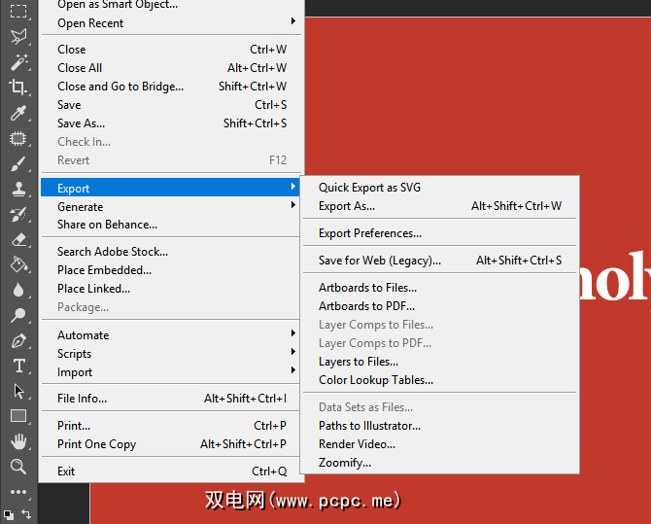Select the History Brush tool

tap(18, 215)
